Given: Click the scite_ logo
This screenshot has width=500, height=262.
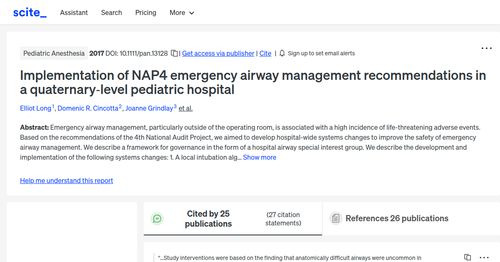Looking at the screenshot, I should (29, 12).
